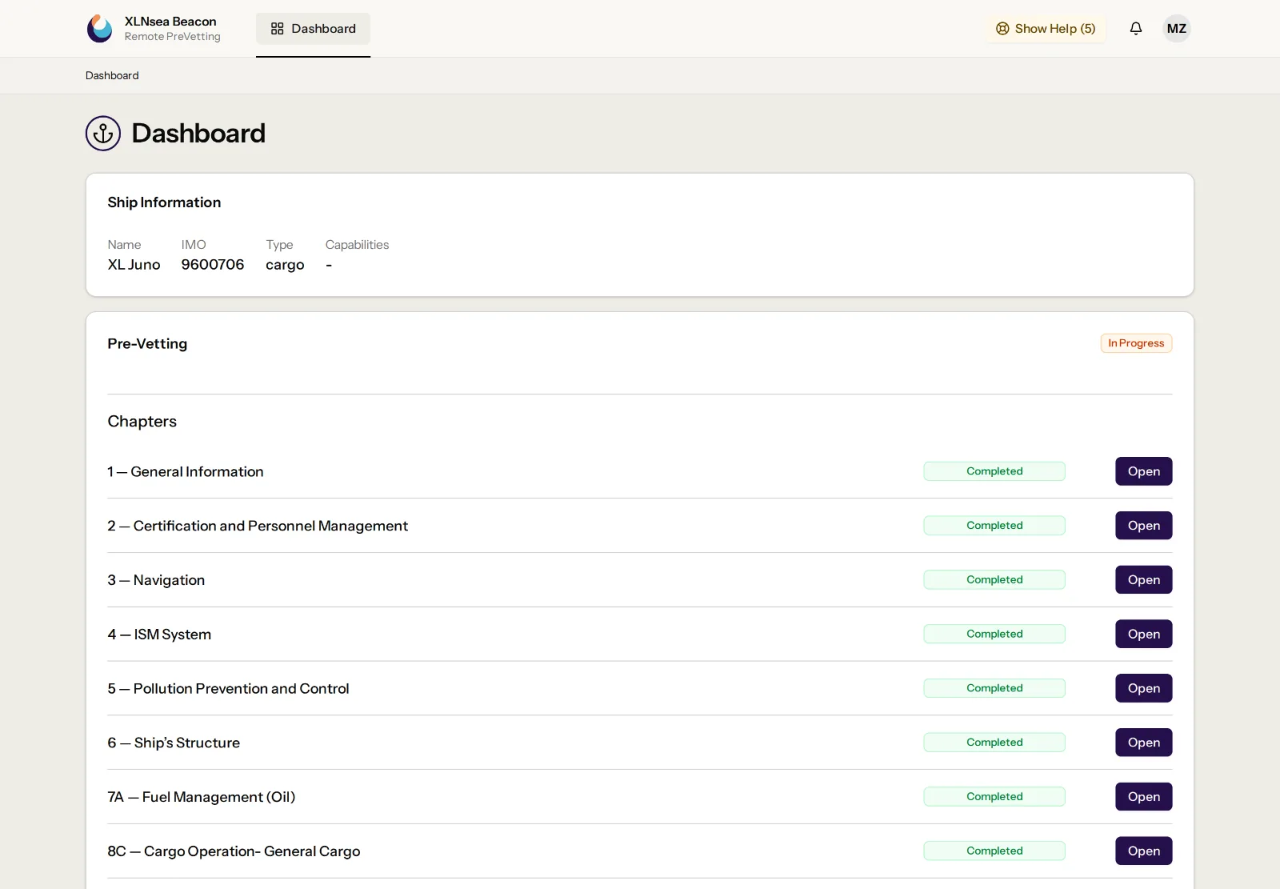
Task: Click the anchor icon beside Dashboard heading
Action: click(x=103, y=134)
